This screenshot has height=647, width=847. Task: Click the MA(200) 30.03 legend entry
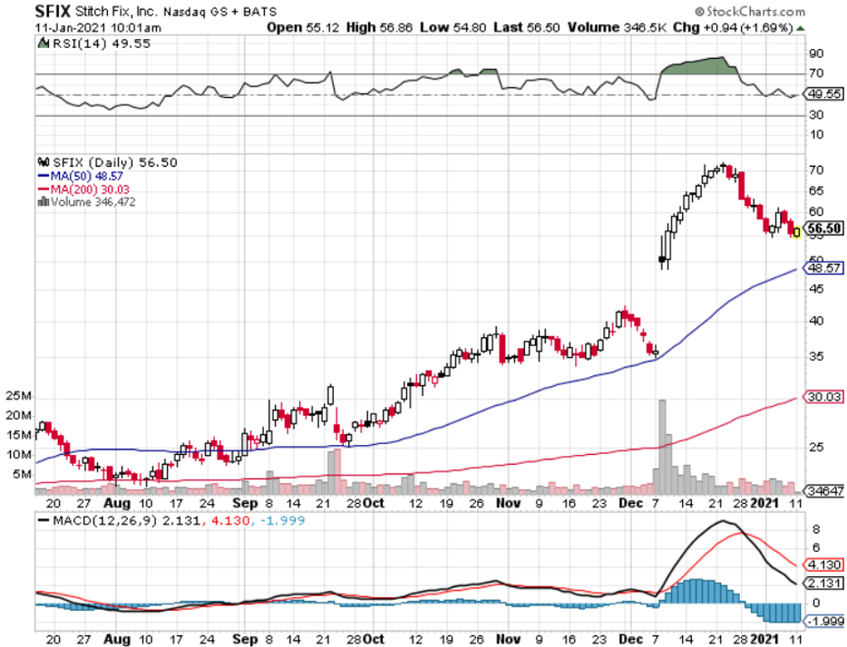coord(83,189)
